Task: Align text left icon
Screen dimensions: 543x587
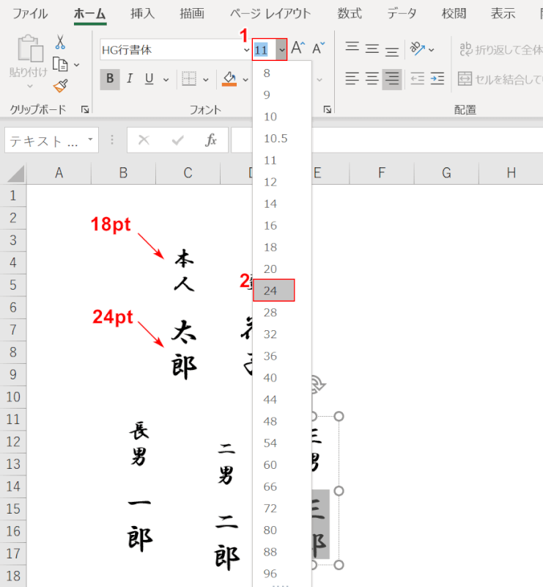Action: [352, 79]
